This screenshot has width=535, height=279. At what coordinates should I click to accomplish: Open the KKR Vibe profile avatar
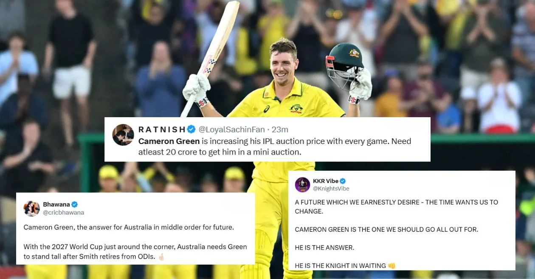[302, 184]
